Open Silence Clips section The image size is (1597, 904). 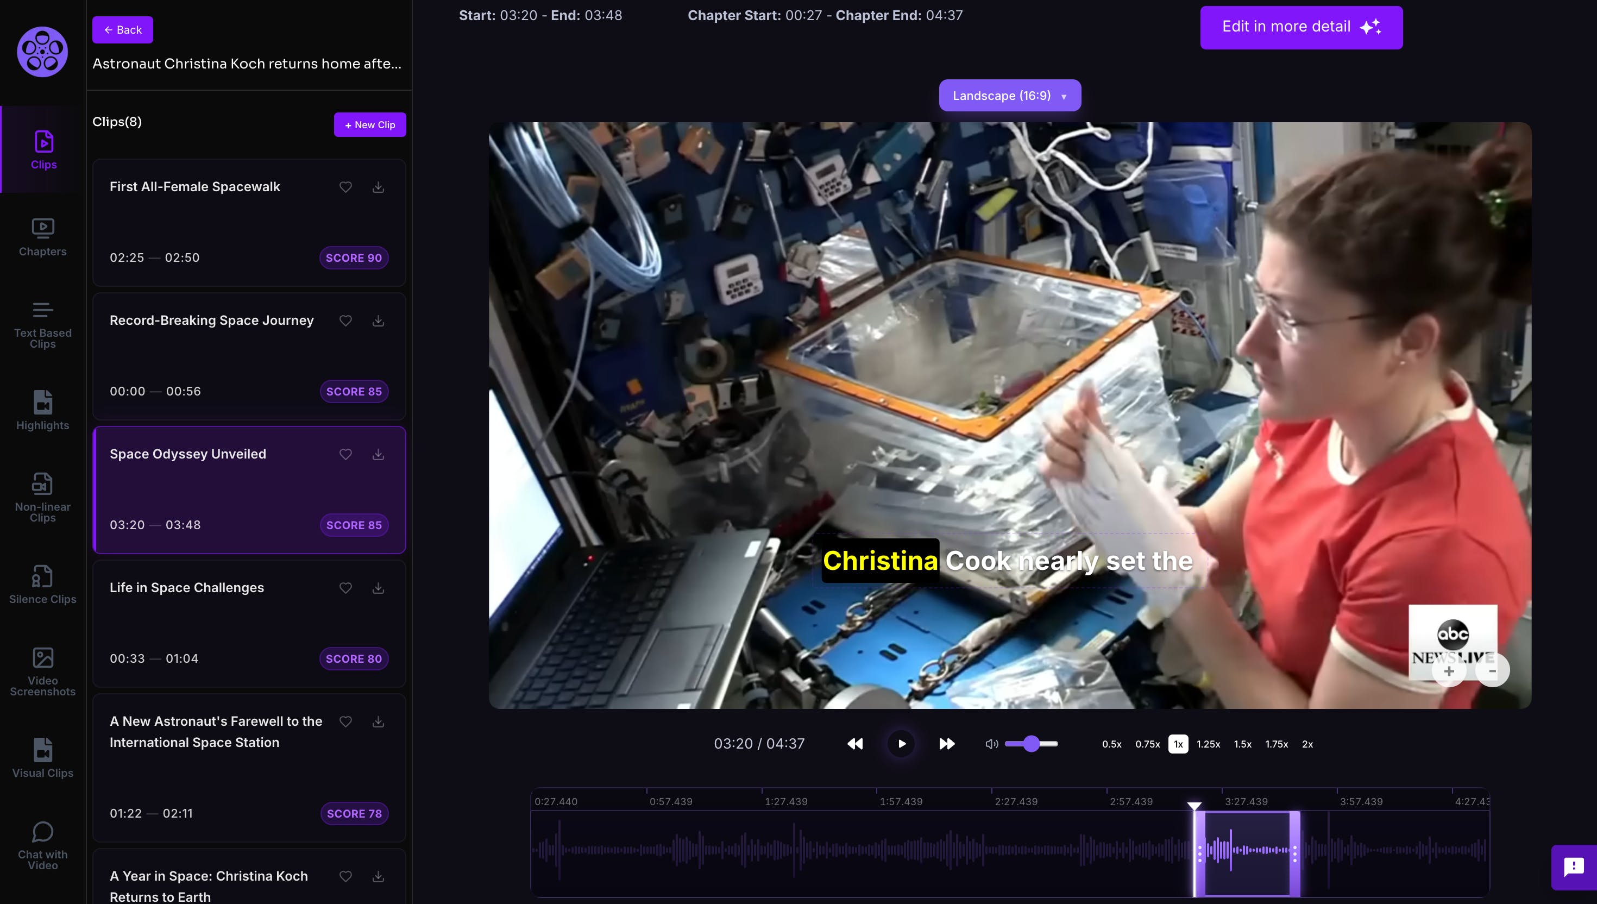pyautogui.click(x=42, y=584)
